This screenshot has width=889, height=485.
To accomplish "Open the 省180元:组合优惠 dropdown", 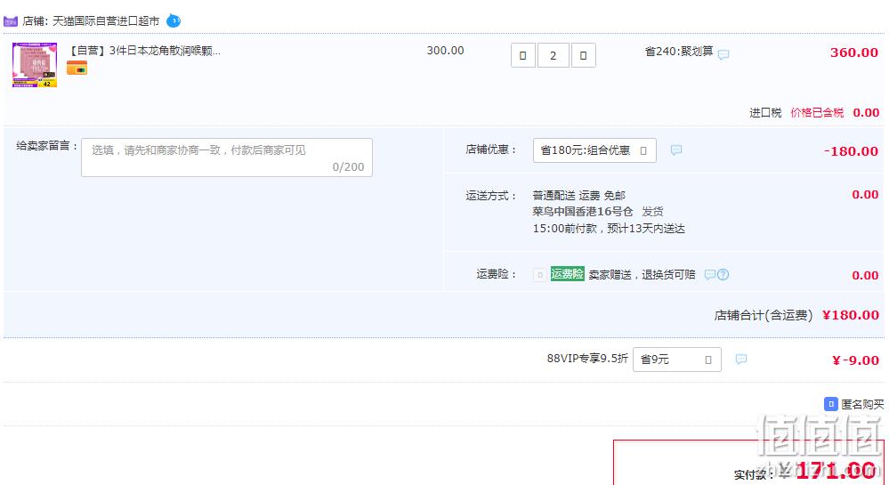I will click(594, 150).
